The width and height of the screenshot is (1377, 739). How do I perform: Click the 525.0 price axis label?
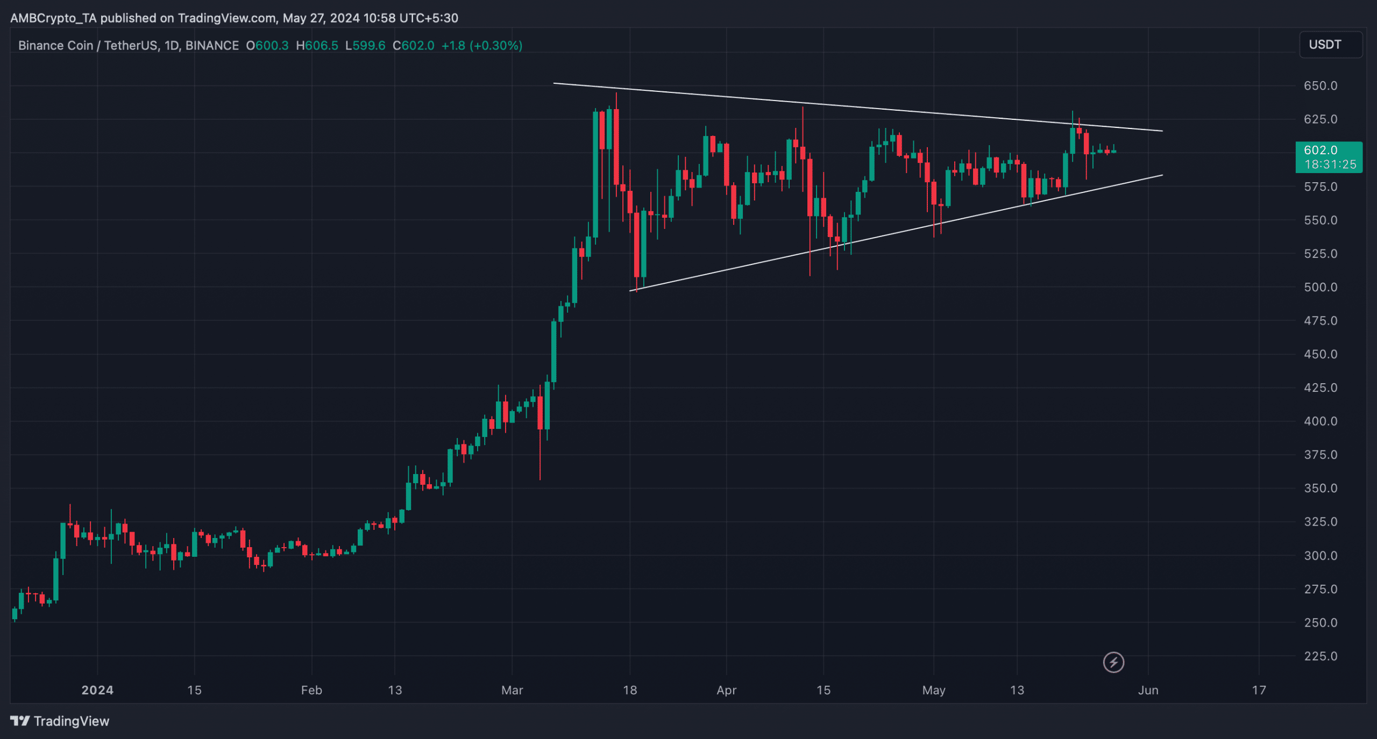[x=1321, y=254]
